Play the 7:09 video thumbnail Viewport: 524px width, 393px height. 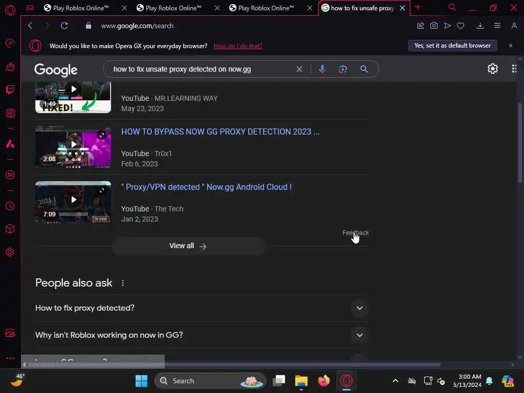coord(73,202)
